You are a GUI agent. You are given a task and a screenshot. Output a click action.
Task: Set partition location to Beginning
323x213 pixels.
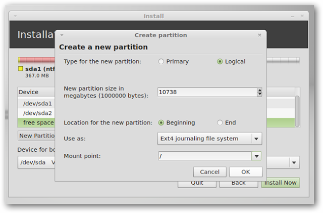(x=161, y=122)
